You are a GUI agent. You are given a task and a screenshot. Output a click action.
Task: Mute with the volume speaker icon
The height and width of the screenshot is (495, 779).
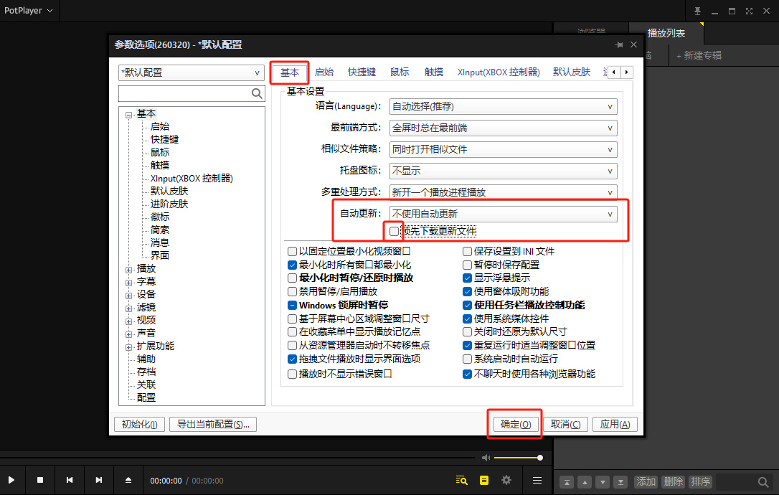(486, 458)
